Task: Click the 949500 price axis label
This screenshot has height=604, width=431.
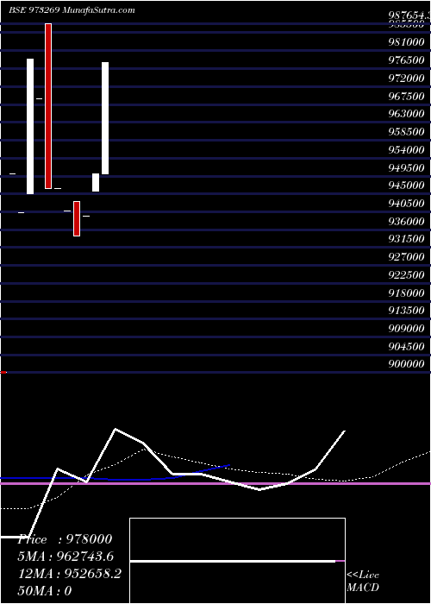Action: [406, 167]
